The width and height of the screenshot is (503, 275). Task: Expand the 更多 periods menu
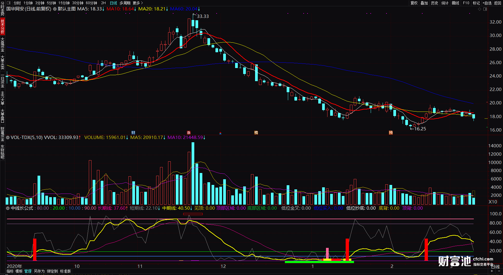(x=138, y=3)
